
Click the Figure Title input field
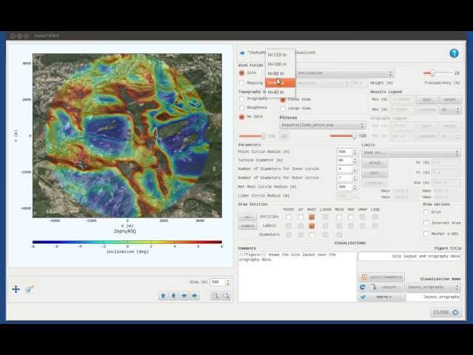409,257
